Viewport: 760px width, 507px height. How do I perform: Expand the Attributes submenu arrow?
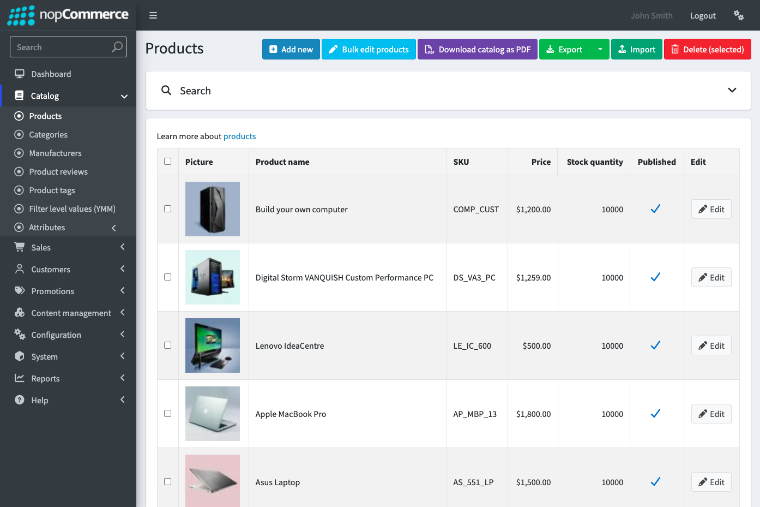[114, 228]
